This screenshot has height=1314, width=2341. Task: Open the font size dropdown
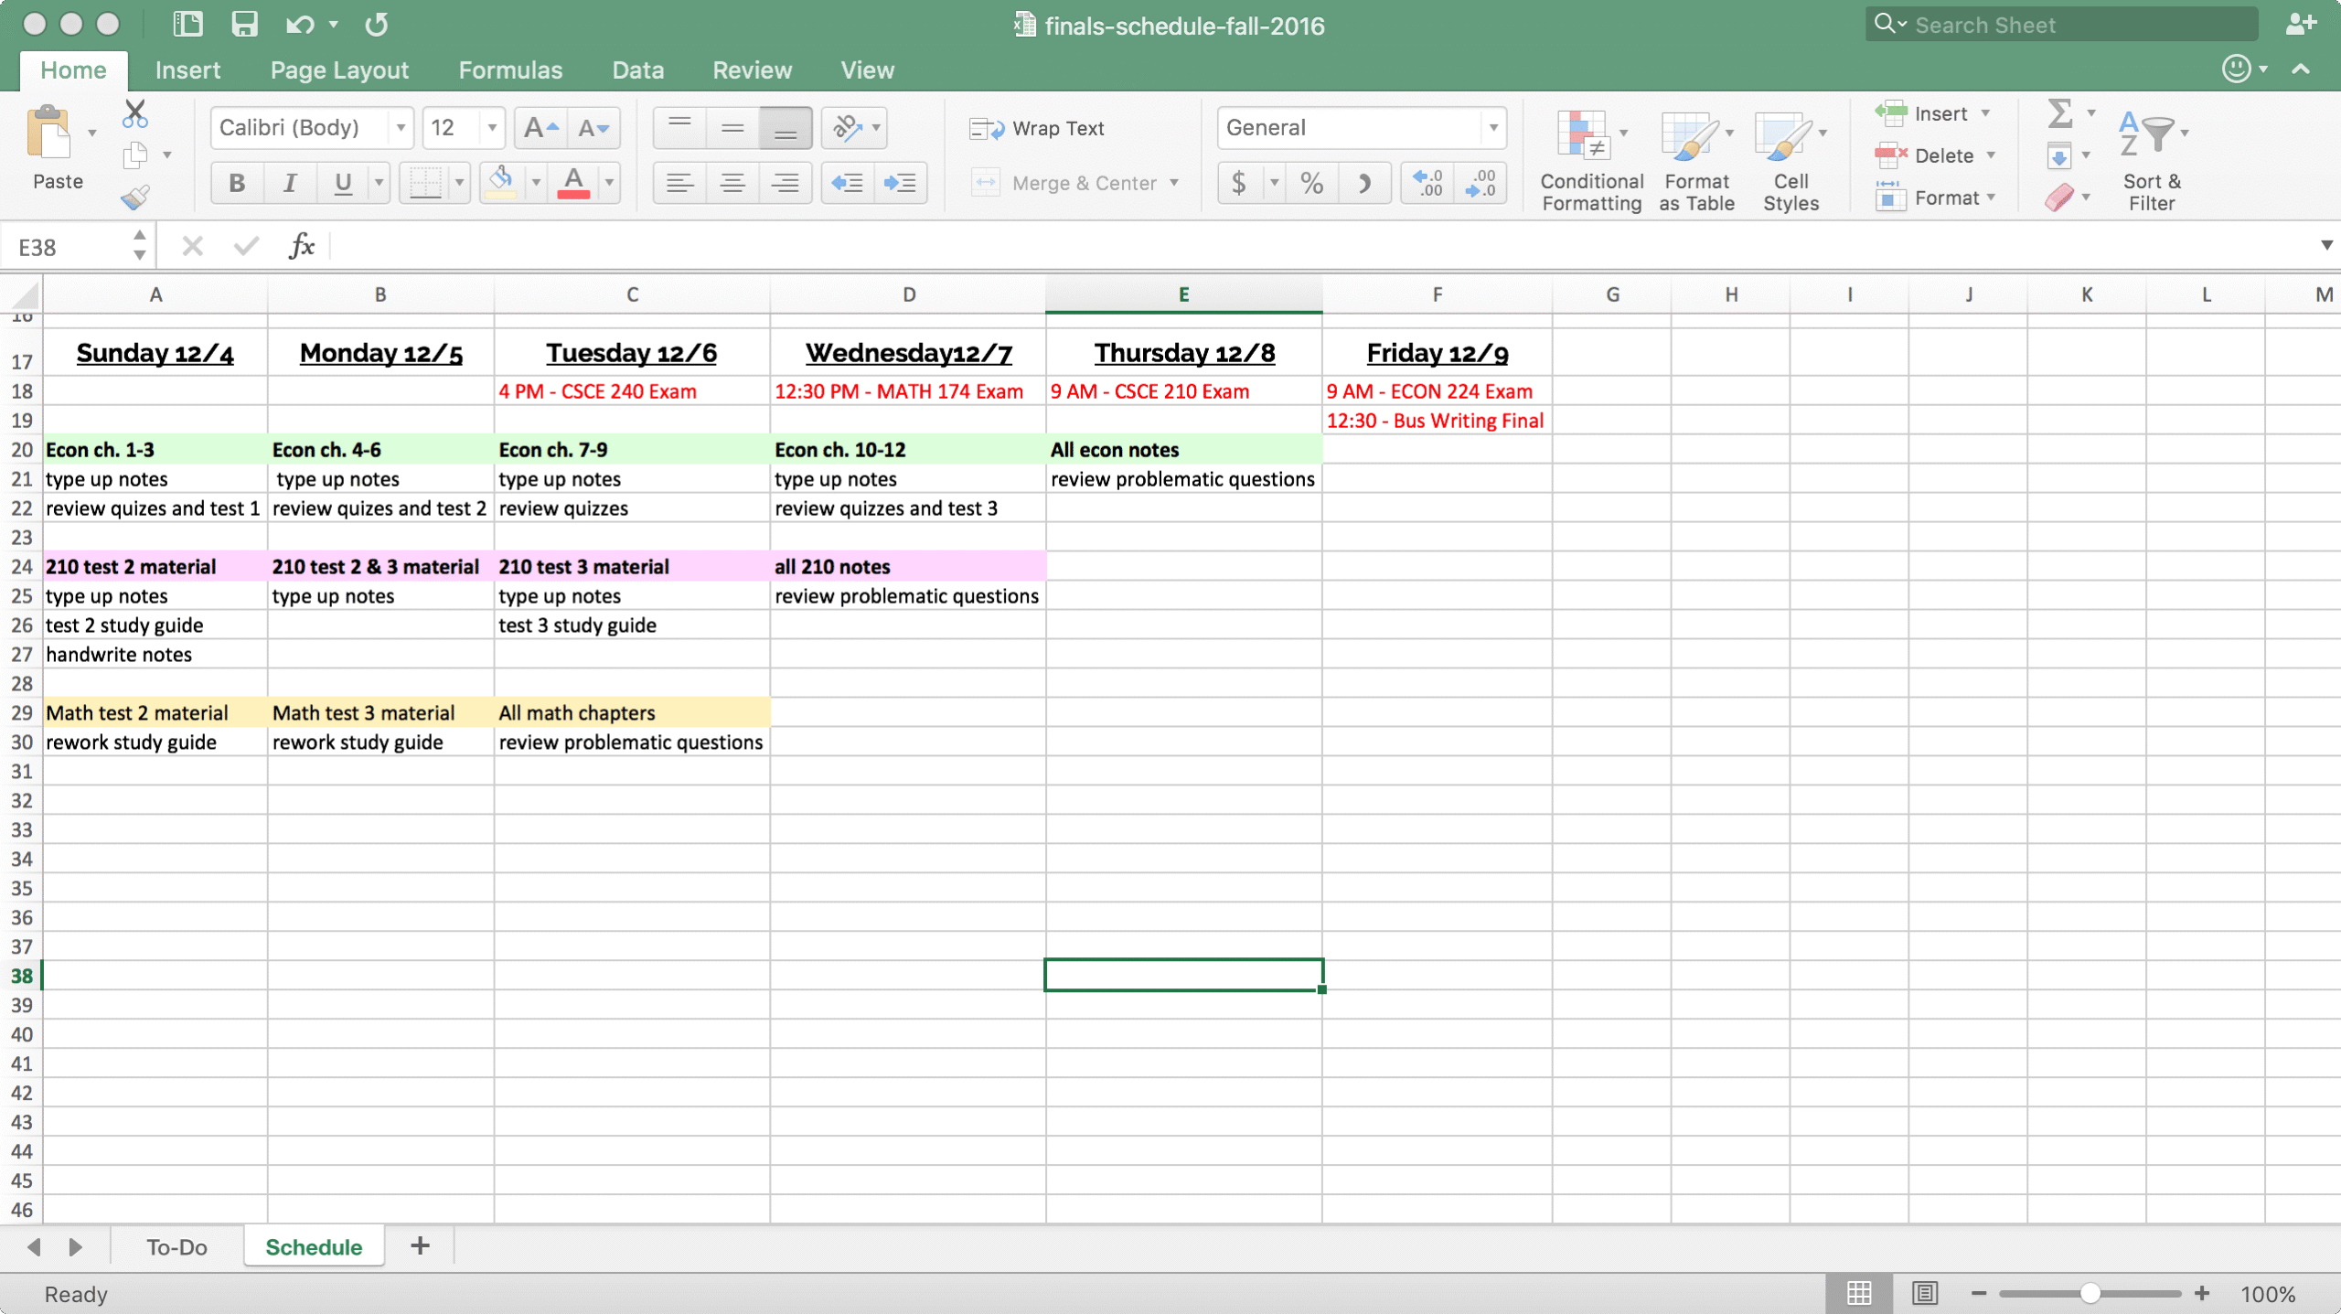[491, 128]
